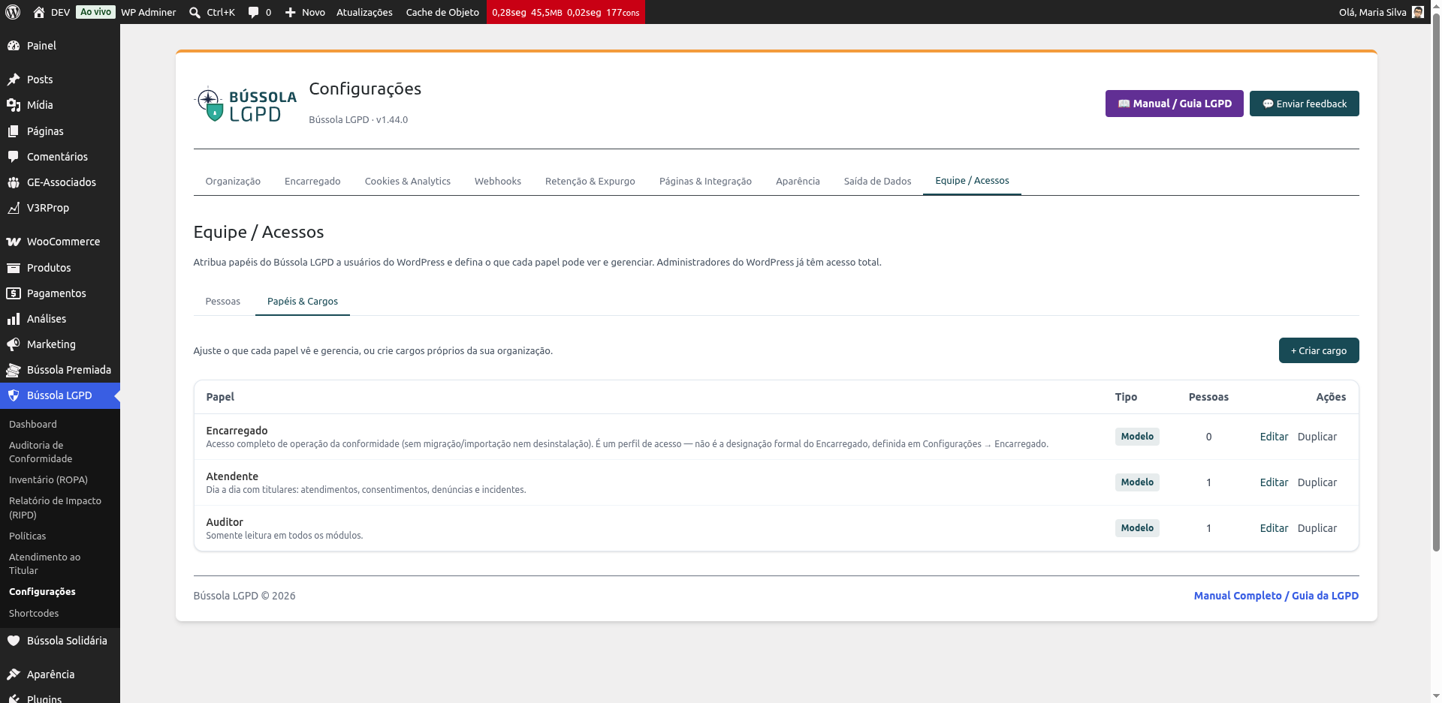
Task: Click the V3RProp chart icon
Action: 14,208
